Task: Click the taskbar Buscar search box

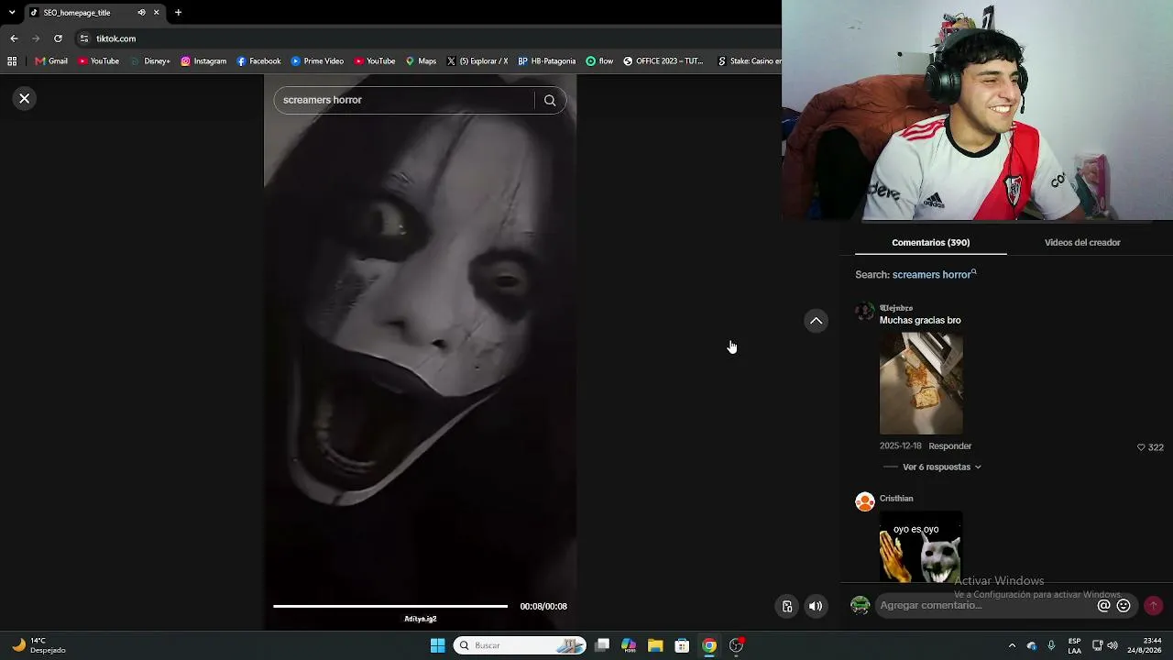Action: point(520,645)
